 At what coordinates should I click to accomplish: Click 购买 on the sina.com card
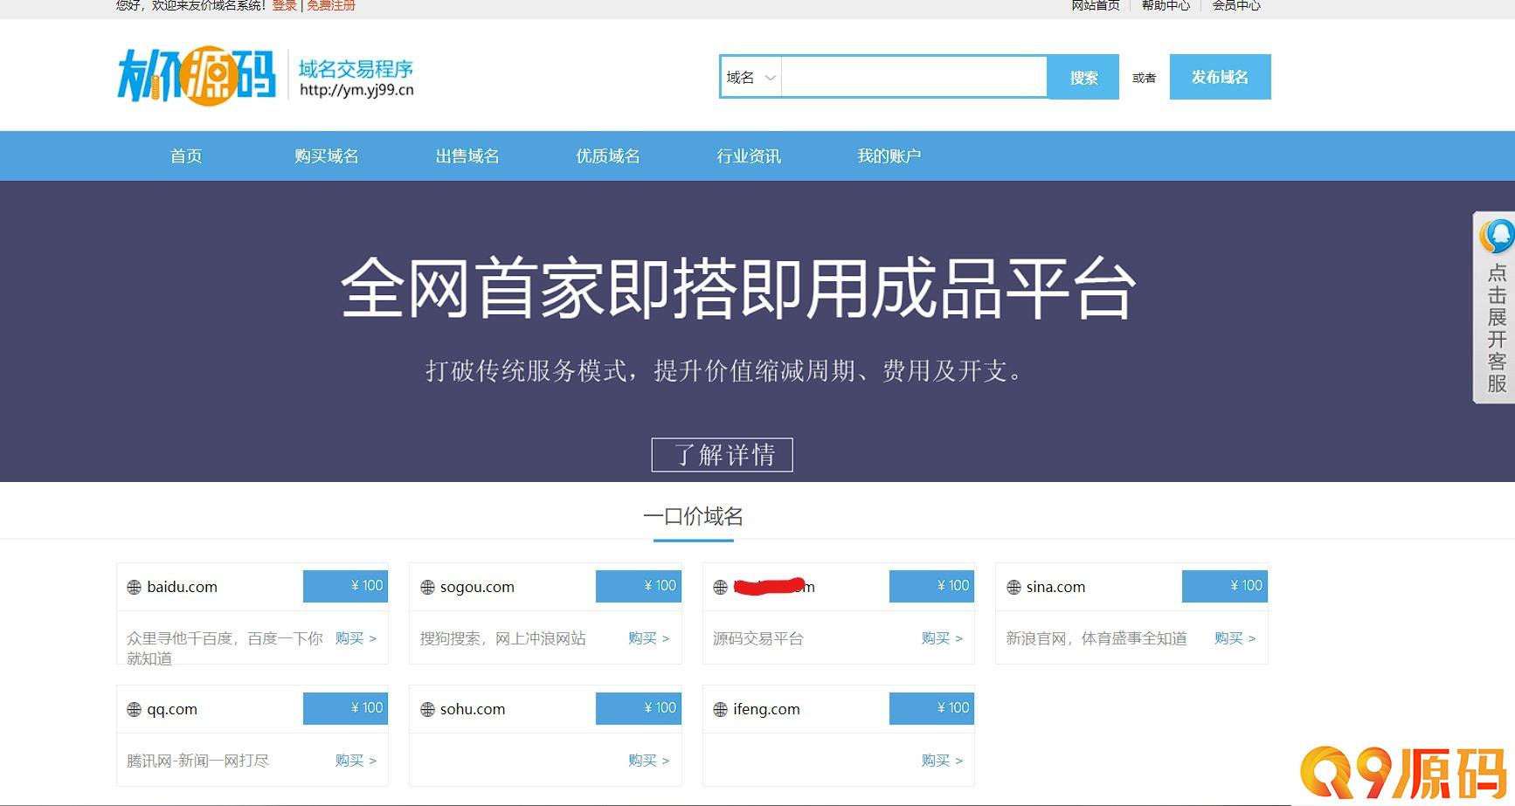click(x=1235, y=638)
